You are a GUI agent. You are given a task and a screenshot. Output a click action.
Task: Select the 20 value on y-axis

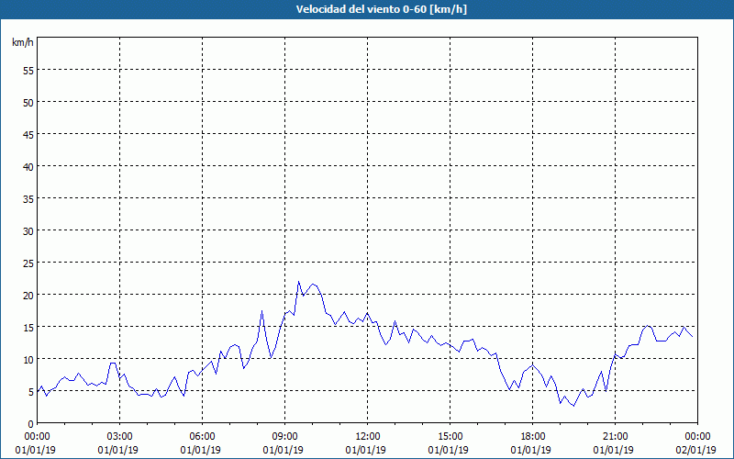click(x=28, y=295)
